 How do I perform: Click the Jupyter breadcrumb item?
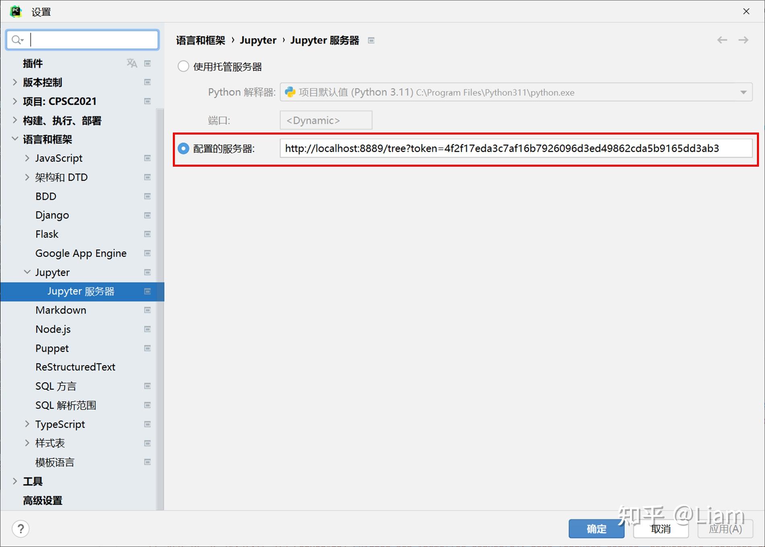pos(258,40)
